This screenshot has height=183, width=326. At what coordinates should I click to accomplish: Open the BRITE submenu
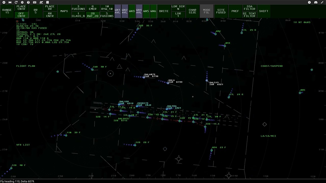[164, 11]
